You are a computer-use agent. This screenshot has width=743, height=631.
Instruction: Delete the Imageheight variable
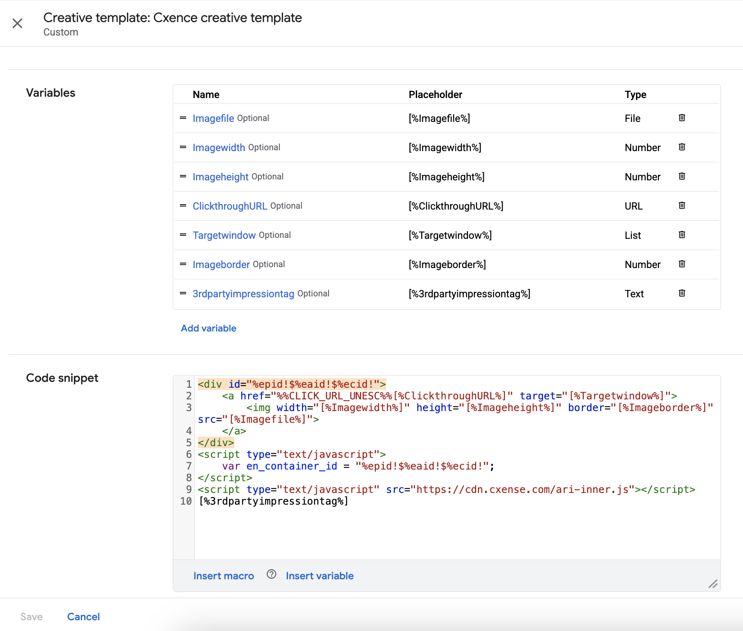point(682,176)
